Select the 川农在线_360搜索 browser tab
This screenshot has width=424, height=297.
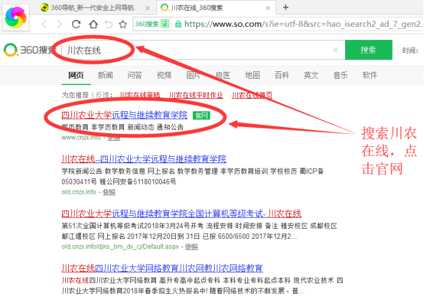point(216,8)
